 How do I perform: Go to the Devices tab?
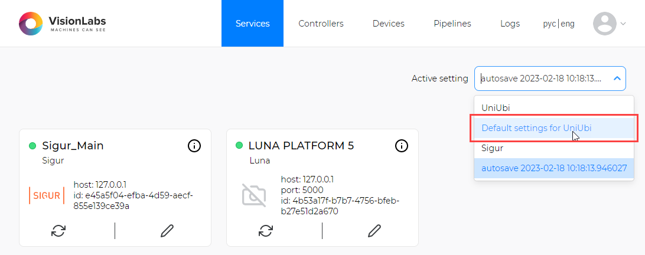click(388, 24)
